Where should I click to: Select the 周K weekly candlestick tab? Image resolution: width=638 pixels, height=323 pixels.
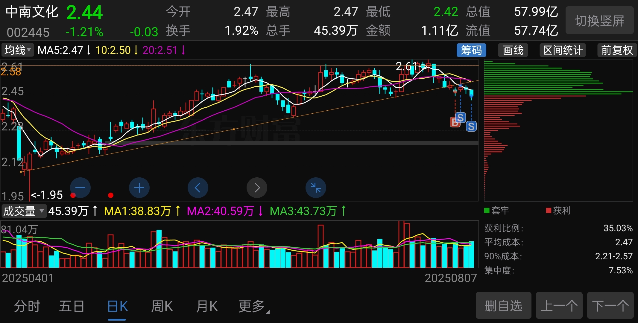162,306
